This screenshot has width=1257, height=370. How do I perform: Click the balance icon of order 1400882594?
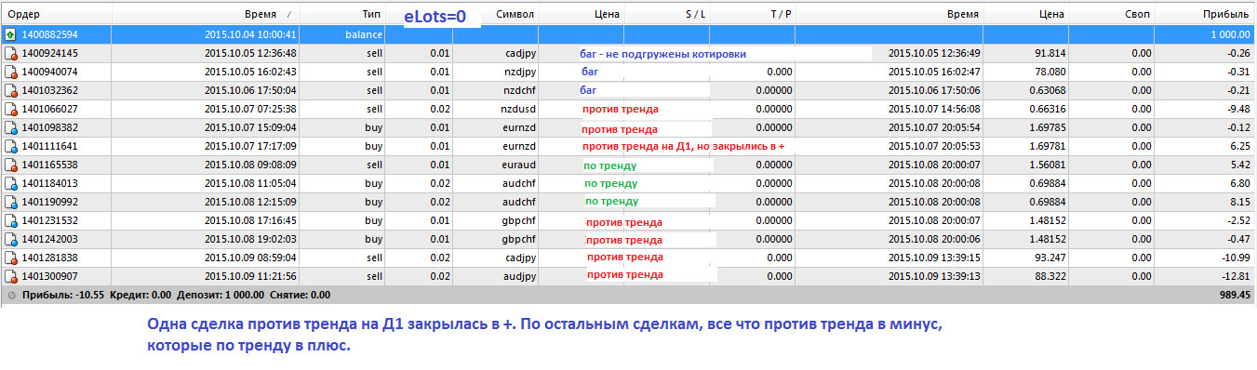point(10,34)
